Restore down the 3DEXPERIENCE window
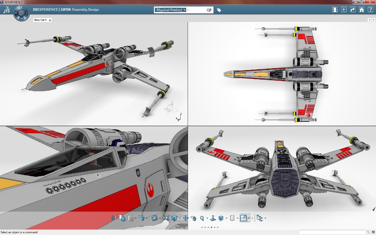The image size is (376, 235). point(362,2)
